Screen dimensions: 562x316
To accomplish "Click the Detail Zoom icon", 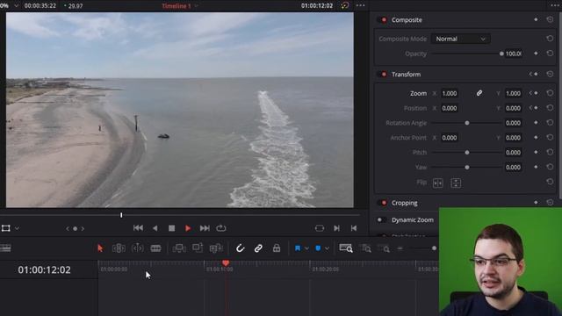I will (x=366, y=248).
